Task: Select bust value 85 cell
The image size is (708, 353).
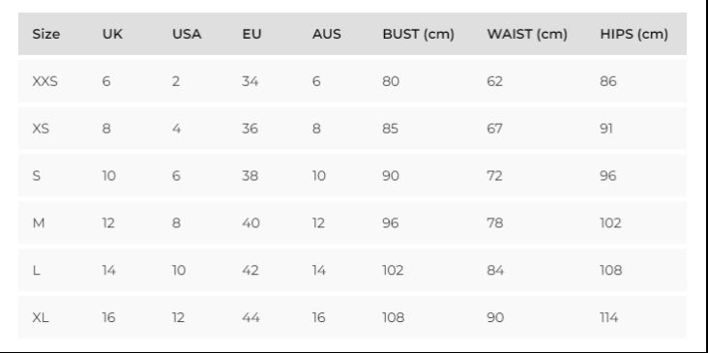Action: point(391,129)
